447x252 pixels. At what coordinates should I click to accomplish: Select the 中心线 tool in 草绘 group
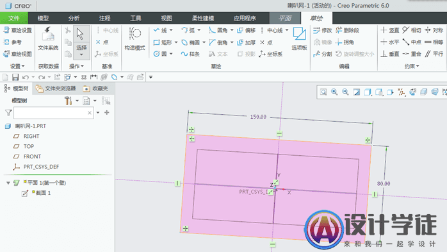[272, 30]
